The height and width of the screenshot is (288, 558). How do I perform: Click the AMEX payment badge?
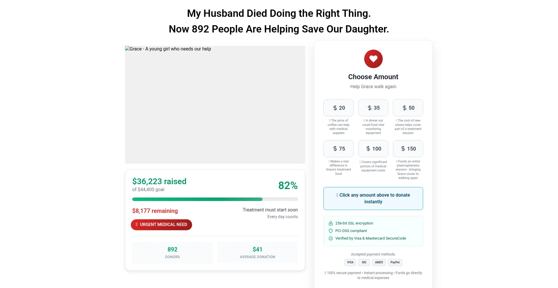(379, 262)
